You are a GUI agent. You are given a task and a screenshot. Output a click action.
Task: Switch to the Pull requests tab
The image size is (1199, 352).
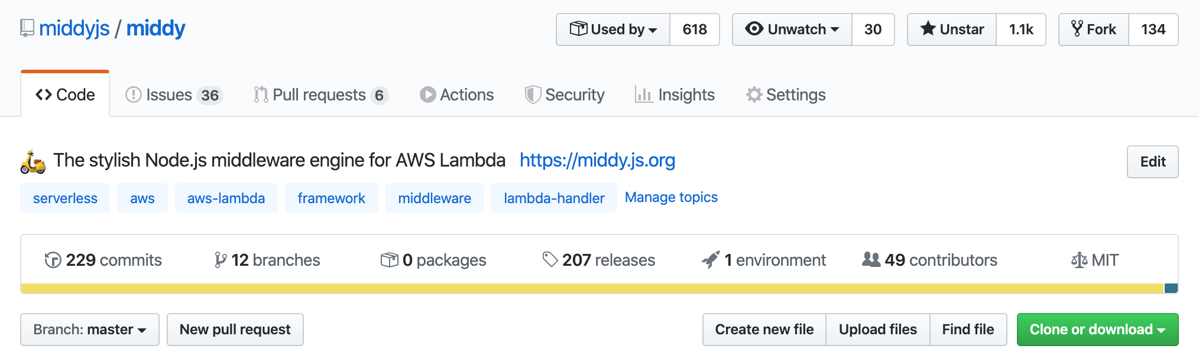(x=319, y=94)
